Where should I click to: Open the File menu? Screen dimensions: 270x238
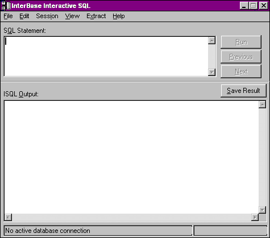coord(8,16)
